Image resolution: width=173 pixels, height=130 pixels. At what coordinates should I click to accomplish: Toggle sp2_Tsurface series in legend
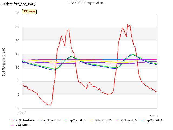22,120
